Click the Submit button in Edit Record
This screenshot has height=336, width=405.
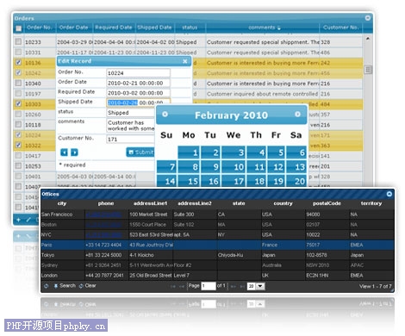pyautogui.click(x=140, y=152)
